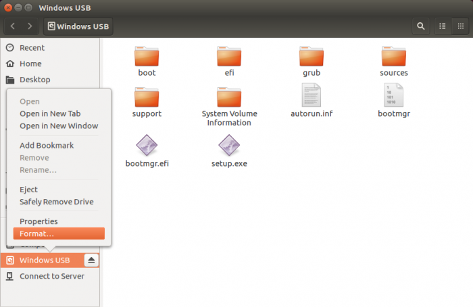The height and width of the screenshot is (307, 473).
Task: Click Connect to Server in sidebar
Action: 52,276
